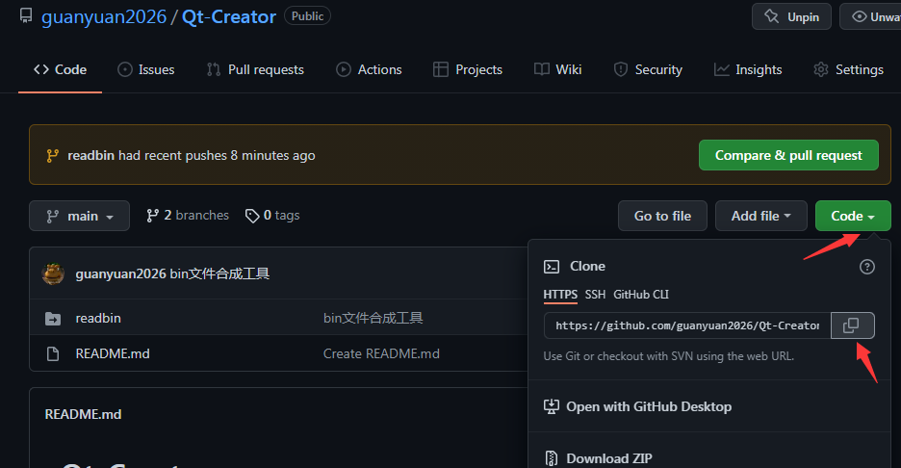Switch to the Pull requests tab
Viewport: 901px width, 468px height.
click(x=255, y=69)
